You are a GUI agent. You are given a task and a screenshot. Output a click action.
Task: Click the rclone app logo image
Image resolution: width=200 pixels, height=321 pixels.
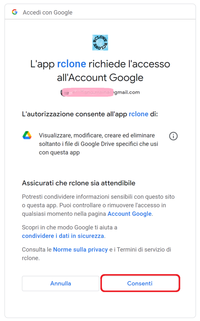coord(100,43)
